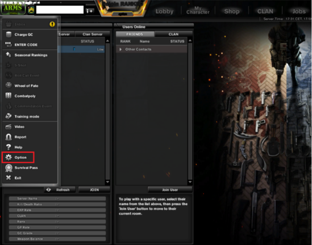Click the Report siren icon
Screen dimensions: 312x245
(x=9, y=137)
